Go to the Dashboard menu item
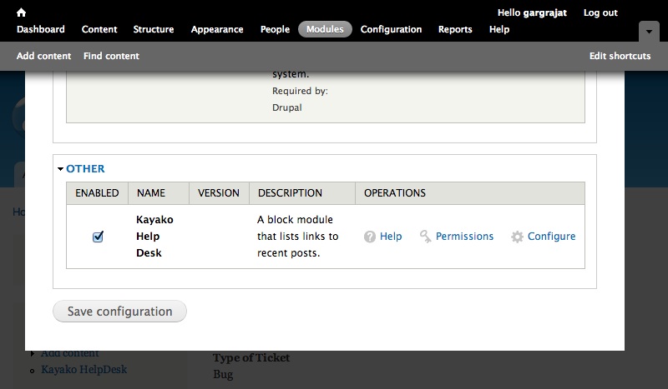This screenshot has height=389, width=668. 40,29
